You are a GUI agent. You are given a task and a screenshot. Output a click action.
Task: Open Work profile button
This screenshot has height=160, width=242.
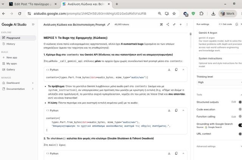click(228, 14)
